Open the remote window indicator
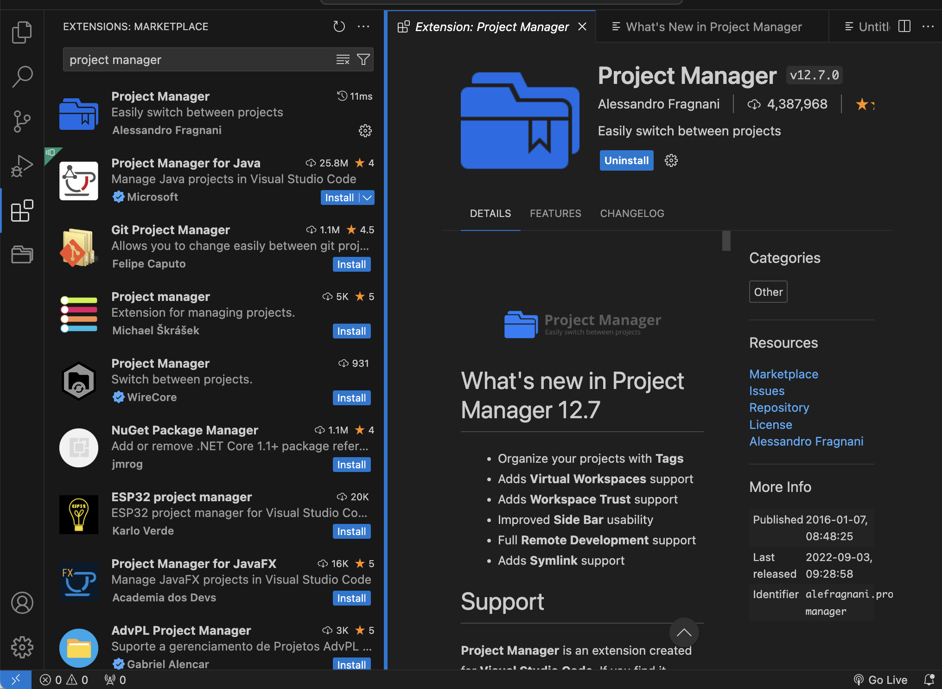 click(16, 680)
